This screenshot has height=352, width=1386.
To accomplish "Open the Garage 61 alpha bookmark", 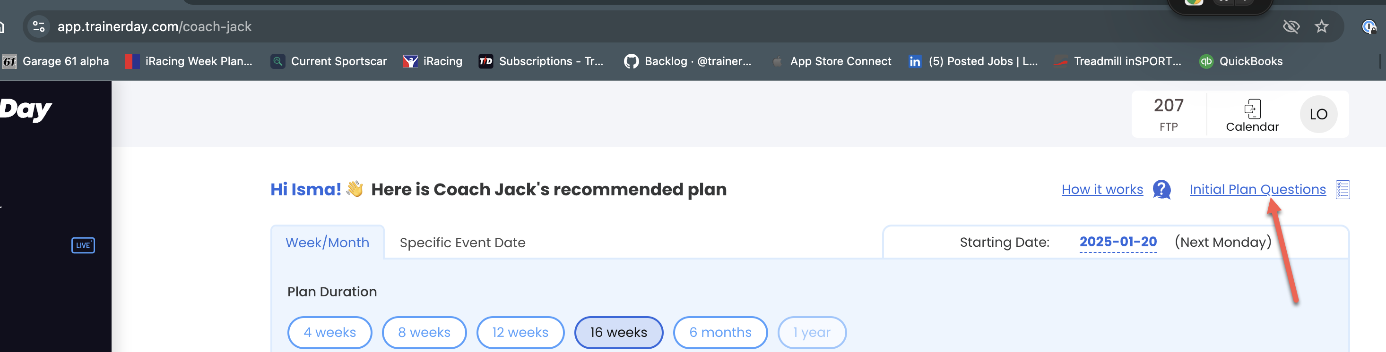I will tap(56, 61).
